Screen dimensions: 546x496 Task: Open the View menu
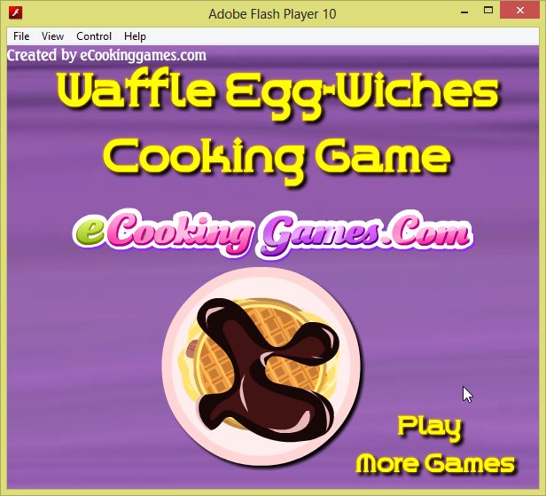pos(52,36)
